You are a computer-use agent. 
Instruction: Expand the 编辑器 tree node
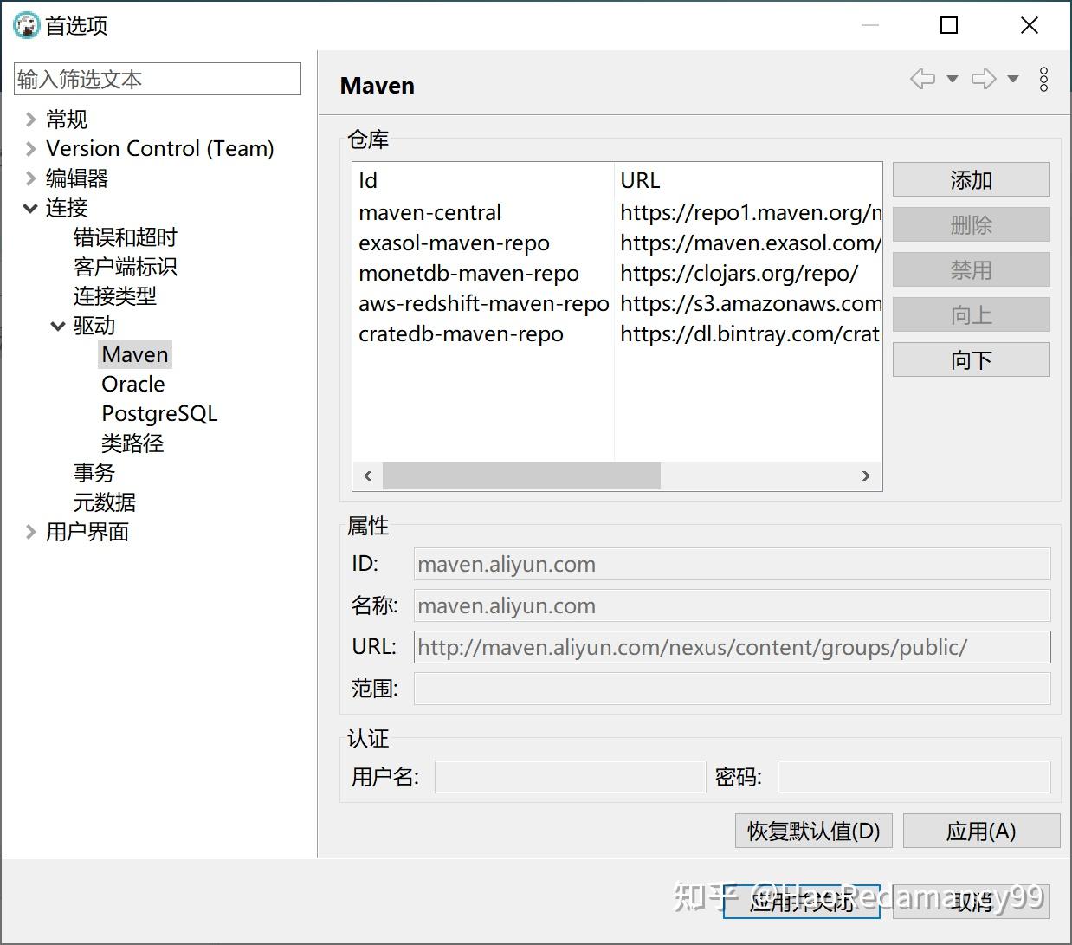coord(30,178)
